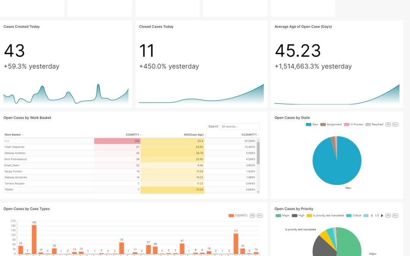The width and height of the screenshot is (410, 256).
Task: Select the Sergiy Fomkin row
Action: click(130, 171)
